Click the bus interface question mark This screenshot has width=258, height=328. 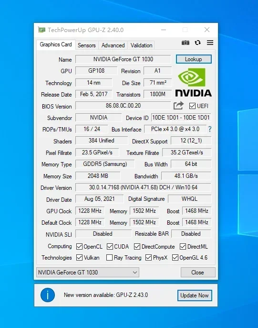tap(210, 129)
